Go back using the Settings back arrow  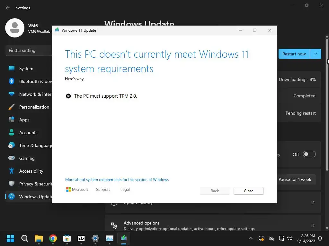8,8
